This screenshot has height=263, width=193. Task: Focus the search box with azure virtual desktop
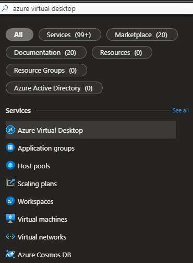pos(96,8)
